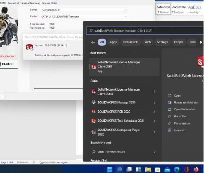Open Widgets from the taskbar

138,169
